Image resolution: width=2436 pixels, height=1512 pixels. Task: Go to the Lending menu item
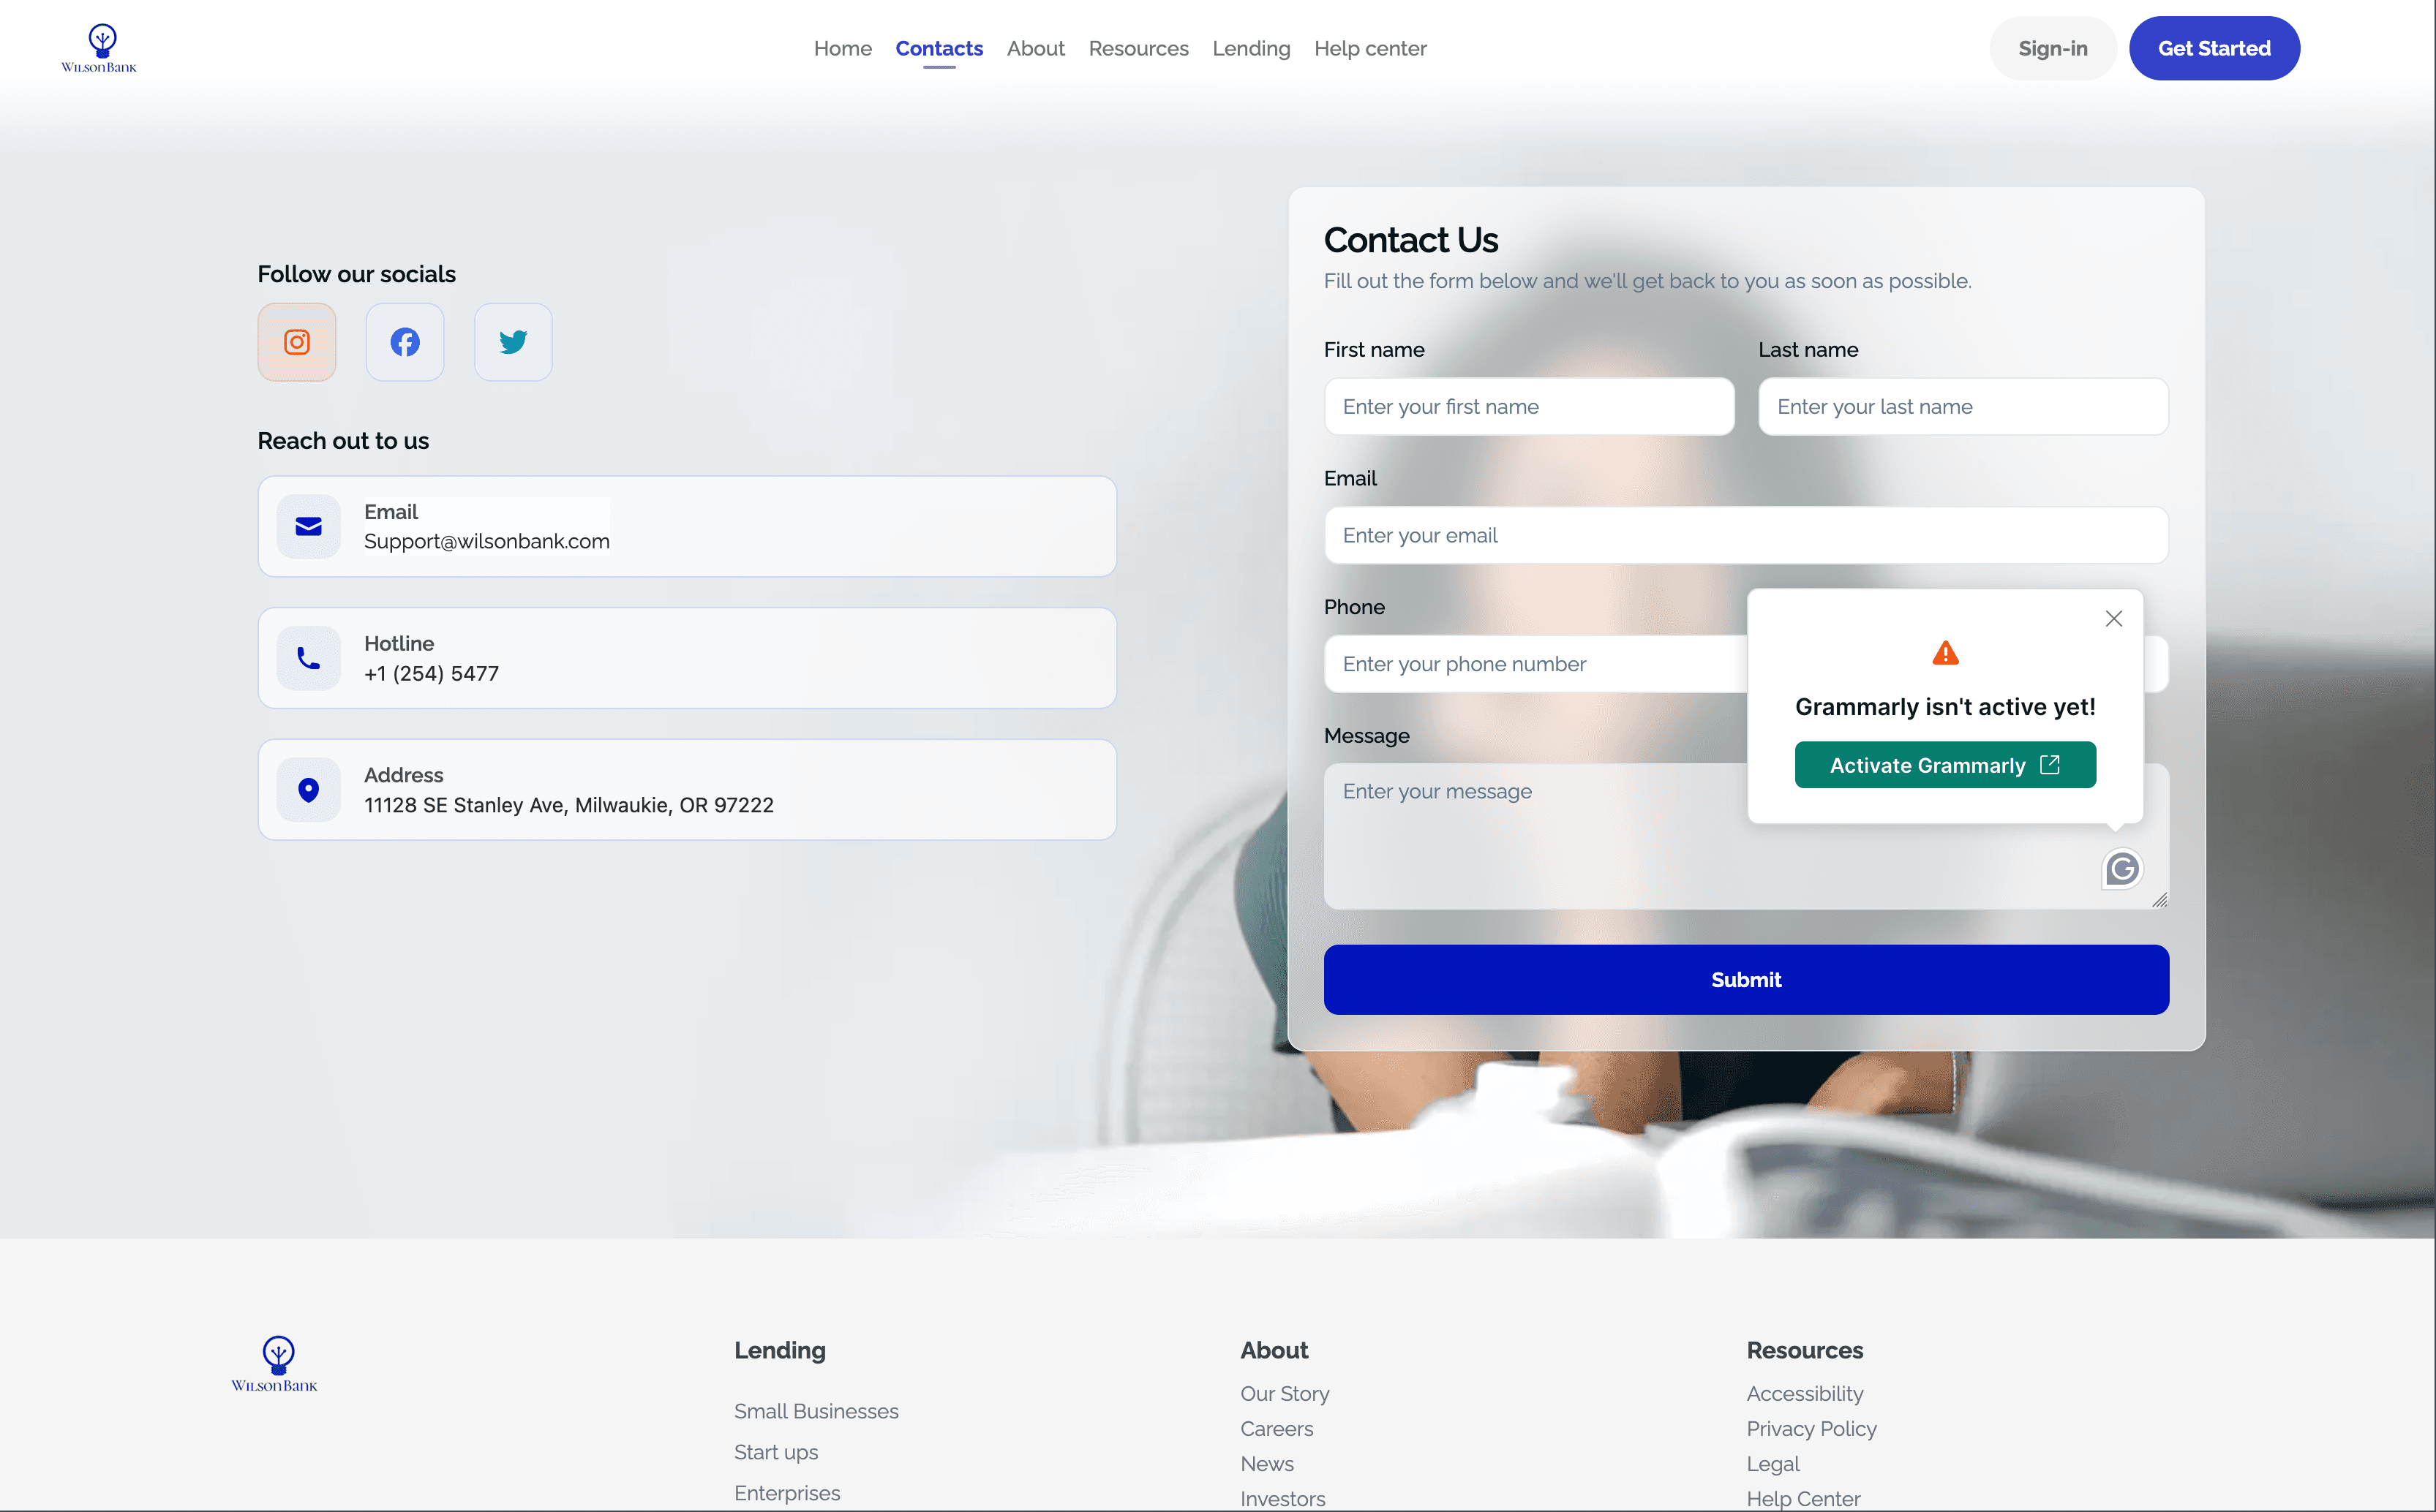(1250, 48)
